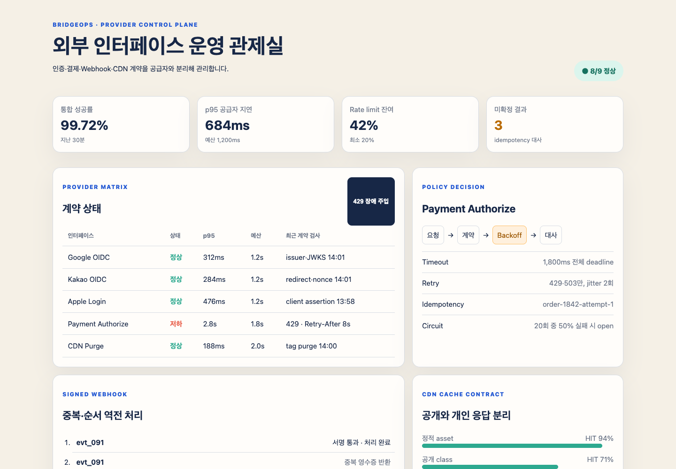Image resolution: width=676 pixels, height=469 pixels.
Task: Click the Timeout policy label
Action: (x=435, y=262)
